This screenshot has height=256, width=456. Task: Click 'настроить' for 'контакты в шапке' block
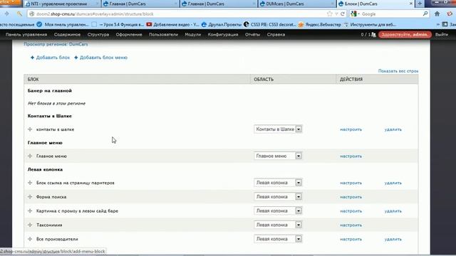coord(351,129)
